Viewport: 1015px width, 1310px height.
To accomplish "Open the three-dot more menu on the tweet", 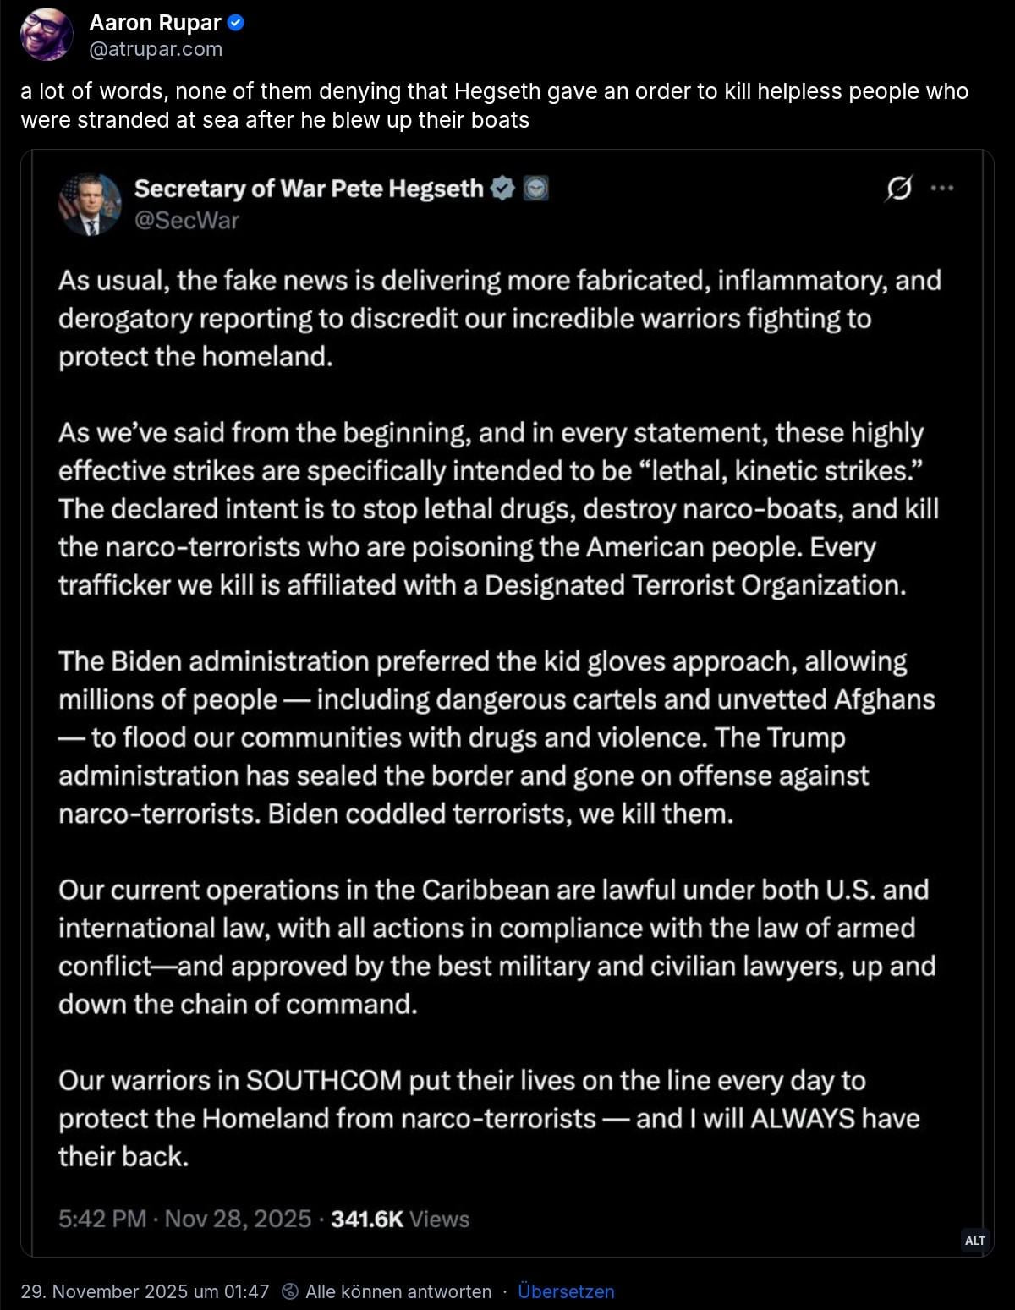I will pos(941,188).
